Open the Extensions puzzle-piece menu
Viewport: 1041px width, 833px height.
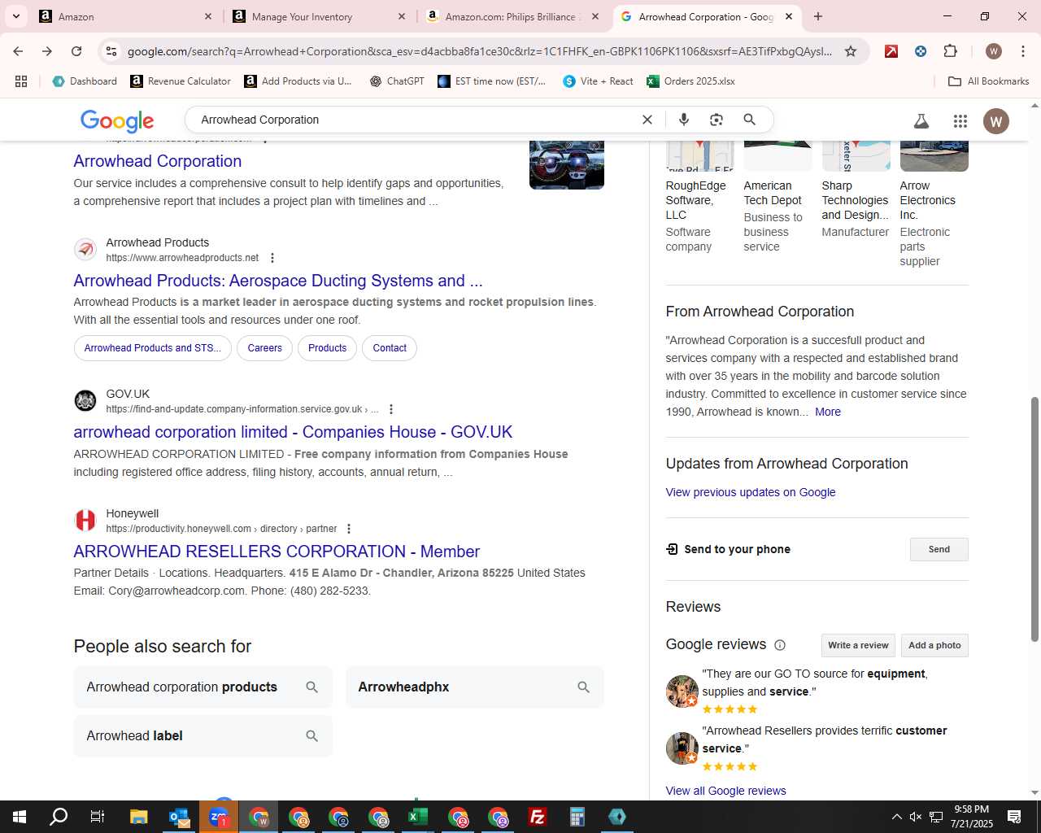[x=950, y=51]
